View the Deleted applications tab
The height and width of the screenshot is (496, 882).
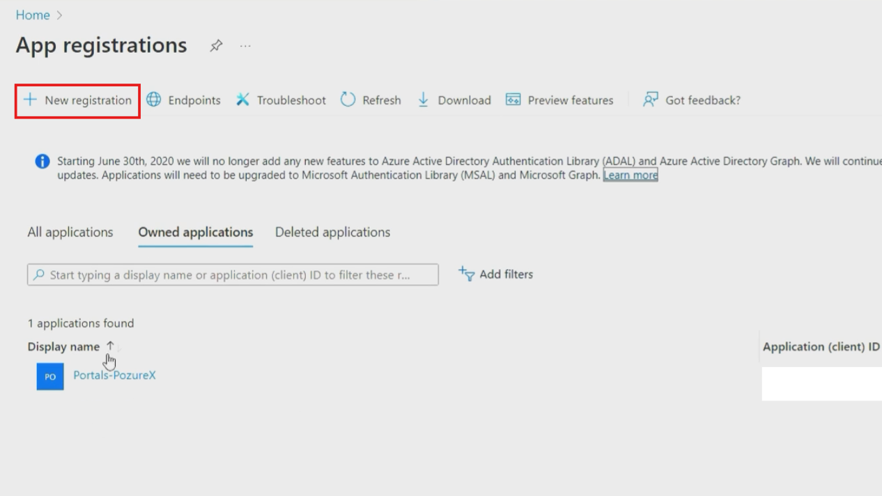(x=332, y=232)
